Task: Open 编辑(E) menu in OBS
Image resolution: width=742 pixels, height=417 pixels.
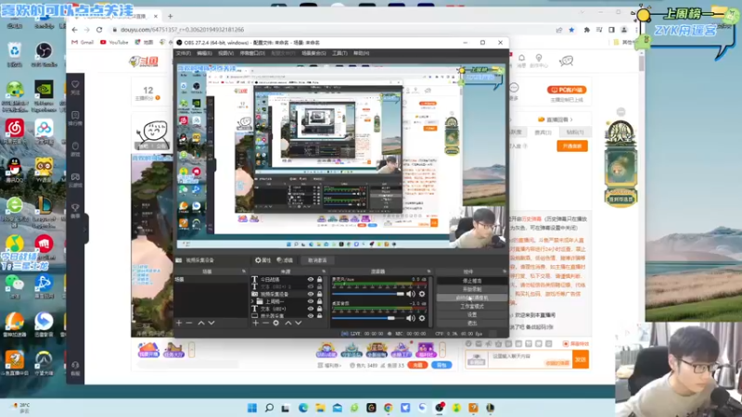Action: coord(204,54)
